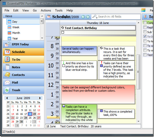Viewport: 154px width, 137px height.
Task: Click schedule scrollbar down arrow
Action: click(x=138, y=121)
